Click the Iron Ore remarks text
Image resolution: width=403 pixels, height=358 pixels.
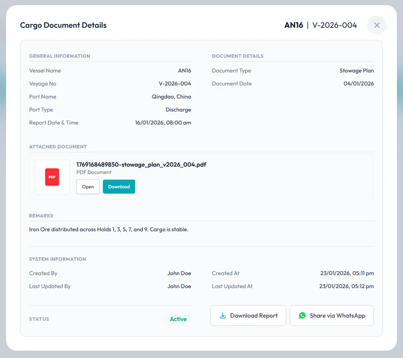pyautogui.click(x=109, y=229)
